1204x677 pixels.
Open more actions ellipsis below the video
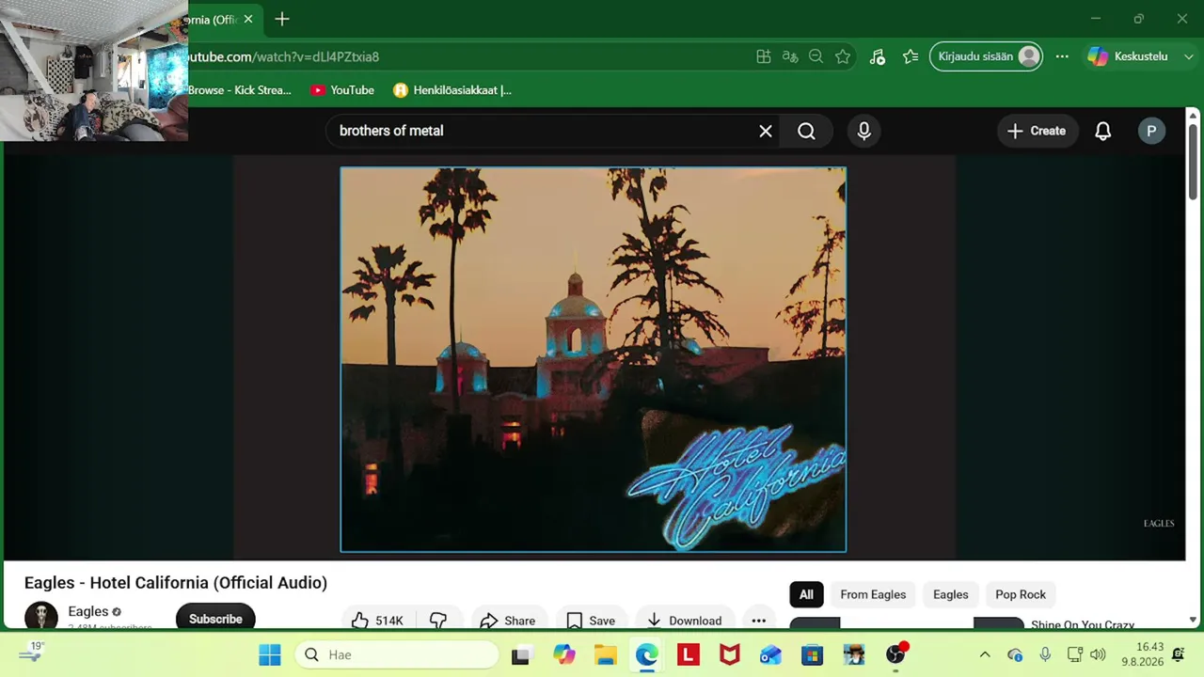(758, 620)
